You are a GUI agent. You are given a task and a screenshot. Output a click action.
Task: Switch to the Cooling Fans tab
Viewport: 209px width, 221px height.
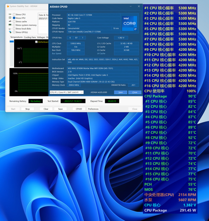tap(30, 37)
